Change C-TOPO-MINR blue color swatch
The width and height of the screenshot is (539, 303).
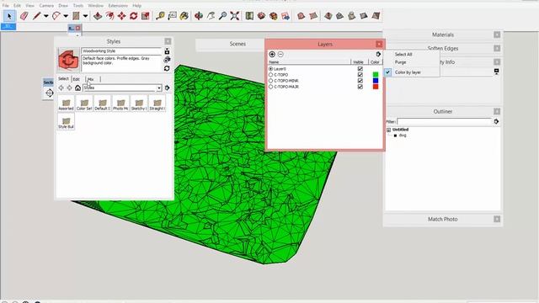(376, 81)
